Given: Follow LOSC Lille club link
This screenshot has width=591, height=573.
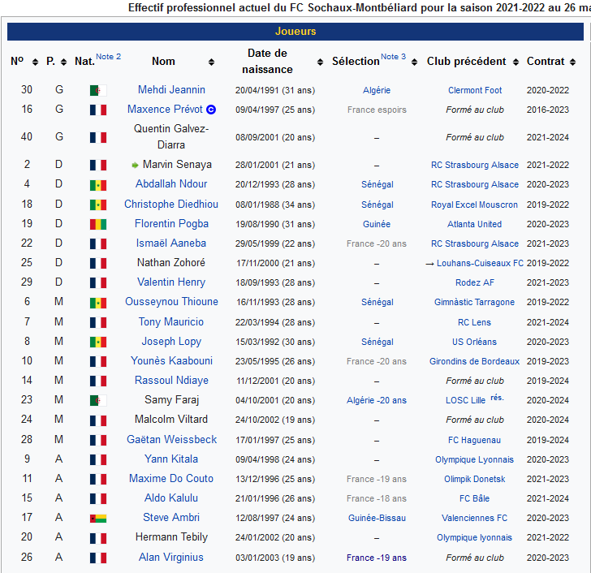Looking at the screenshot, I should coord(466,400).
